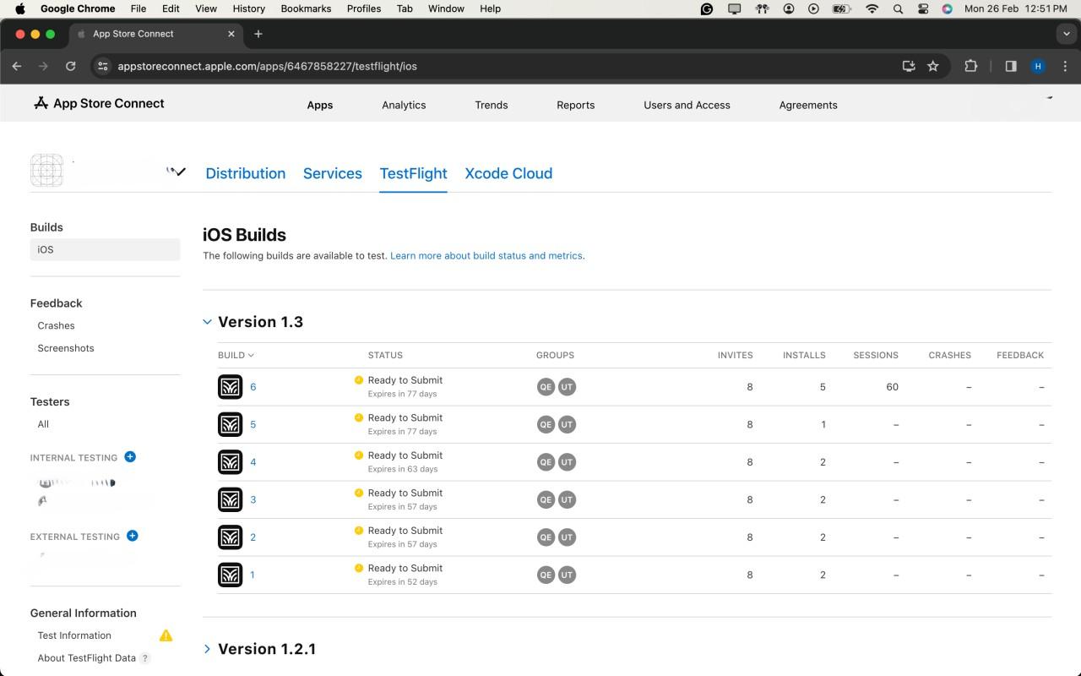Image resolution: width=1081 pixels, height=676 pixels.
Task: Select the App Store Connect browser tab
Action: coord(157,34)
